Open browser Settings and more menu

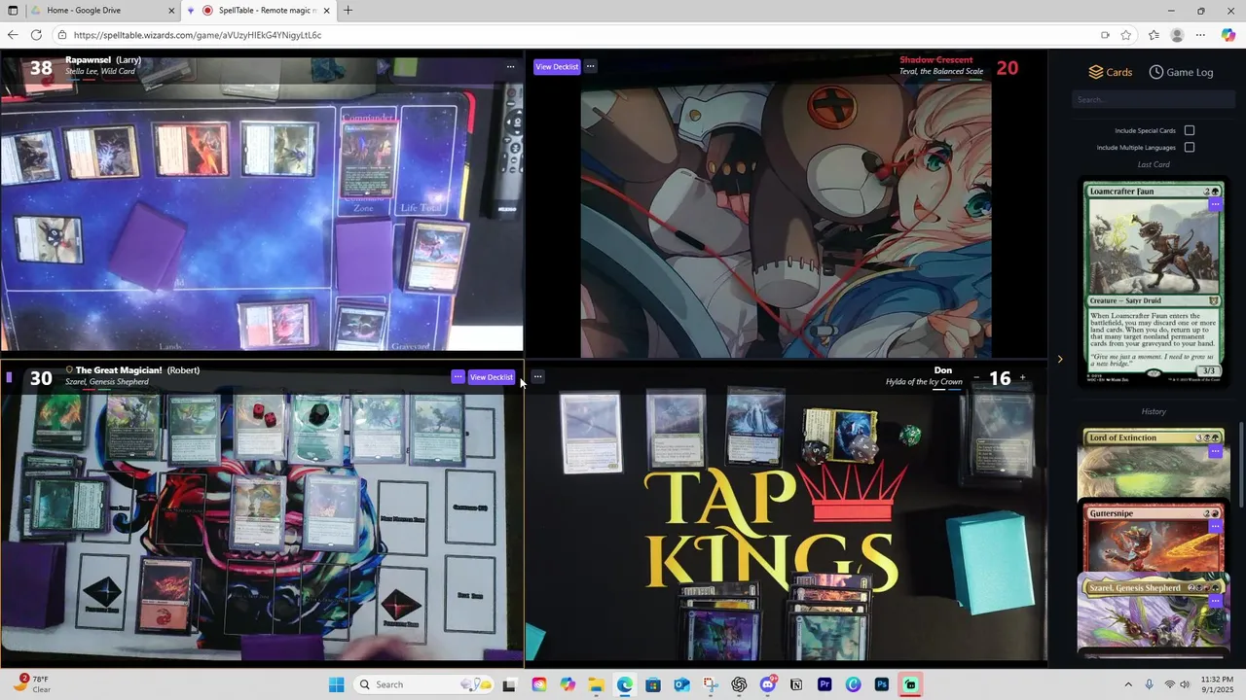click(1200, 35)
